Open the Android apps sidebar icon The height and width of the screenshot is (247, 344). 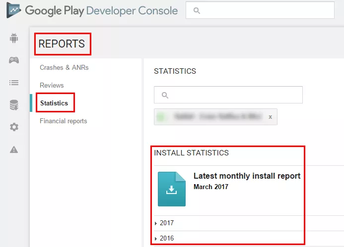pos(14,38)
